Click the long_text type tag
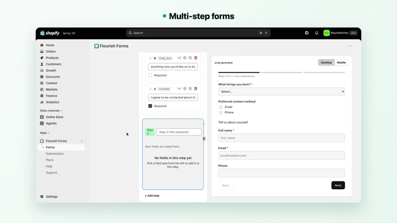Screen dimensions: 397x223 [x=165, y=58]
